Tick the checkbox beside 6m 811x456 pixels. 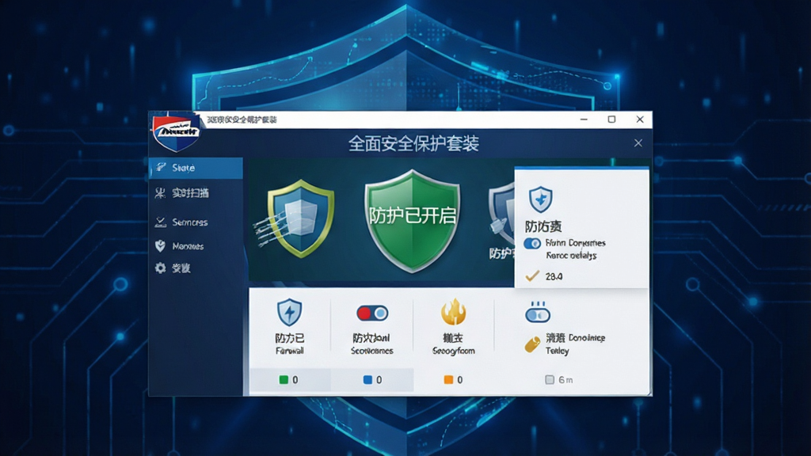(550, 380)
